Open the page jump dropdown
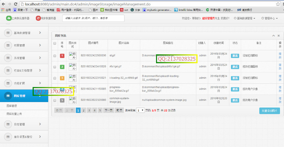 [140, 110]
